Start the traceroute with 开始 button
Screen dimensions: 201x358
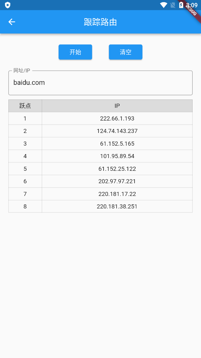75,52
